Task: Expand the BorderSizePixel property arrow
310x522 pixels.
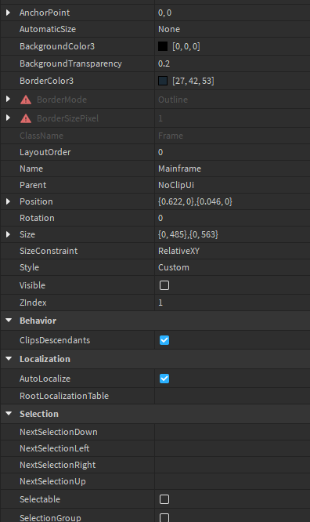Action: point(8,118)
